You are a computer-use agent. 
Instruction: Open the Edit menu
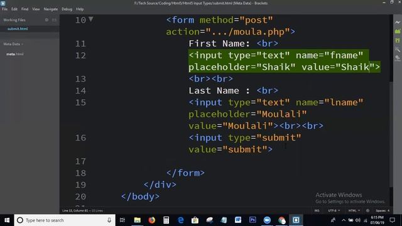coord(14,9)
